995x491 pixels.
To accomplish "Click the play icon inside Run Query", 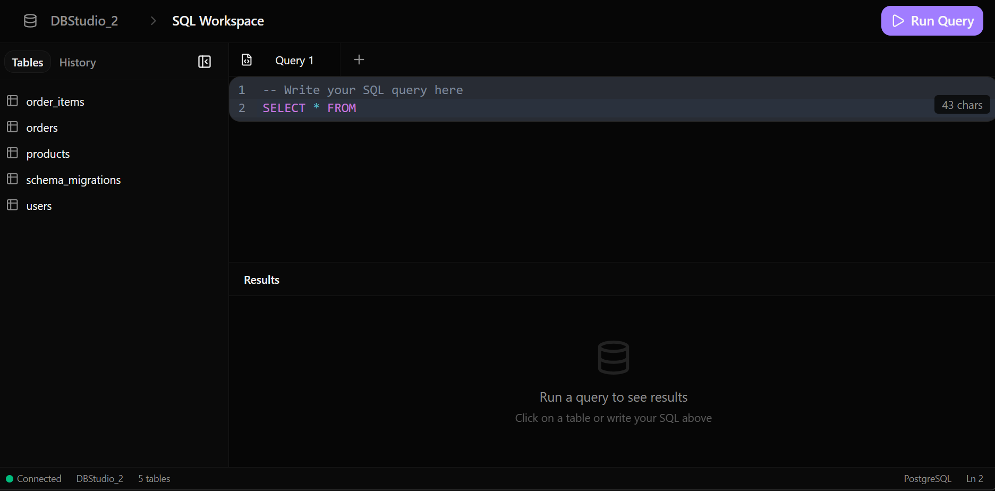I will (x=898, y=21).
